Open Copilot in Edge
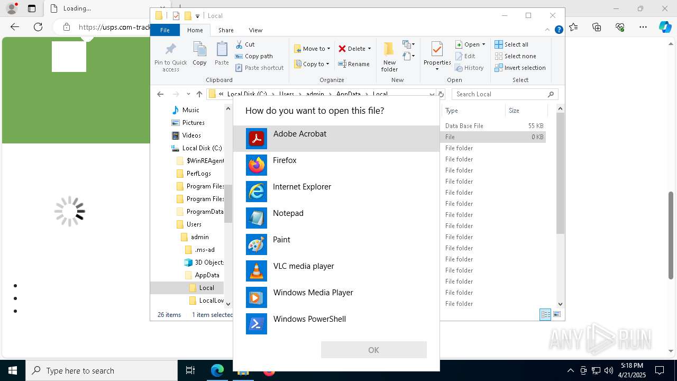Viewport: 677px width, 381px height. pos(665,27)
